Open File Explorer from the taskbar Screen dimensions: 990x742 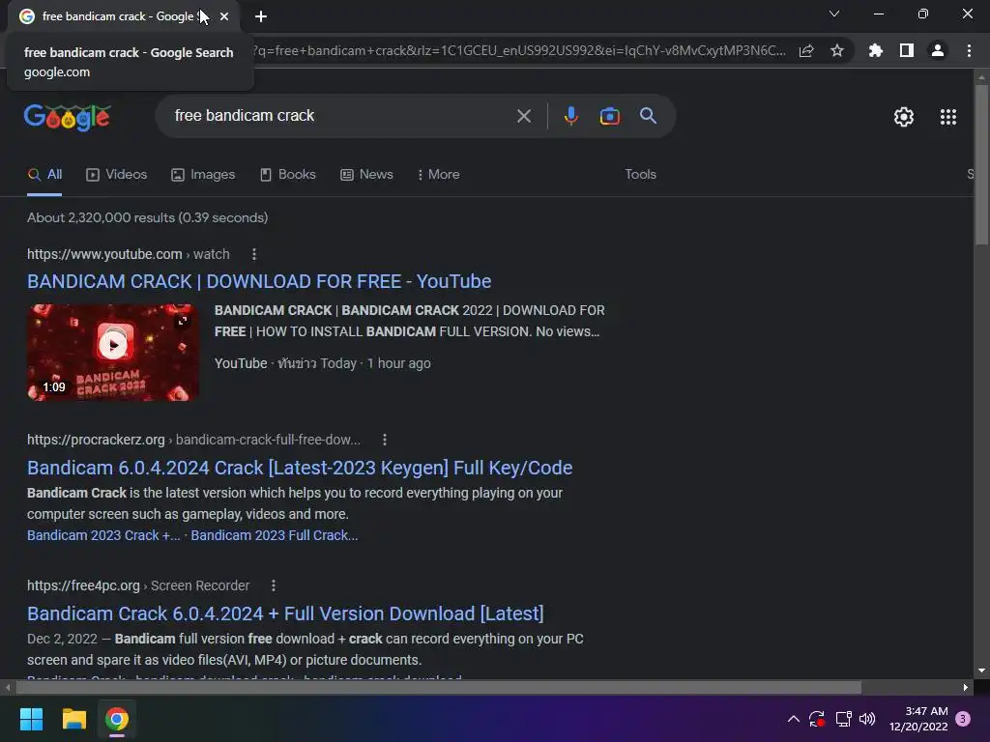[73, 719]
